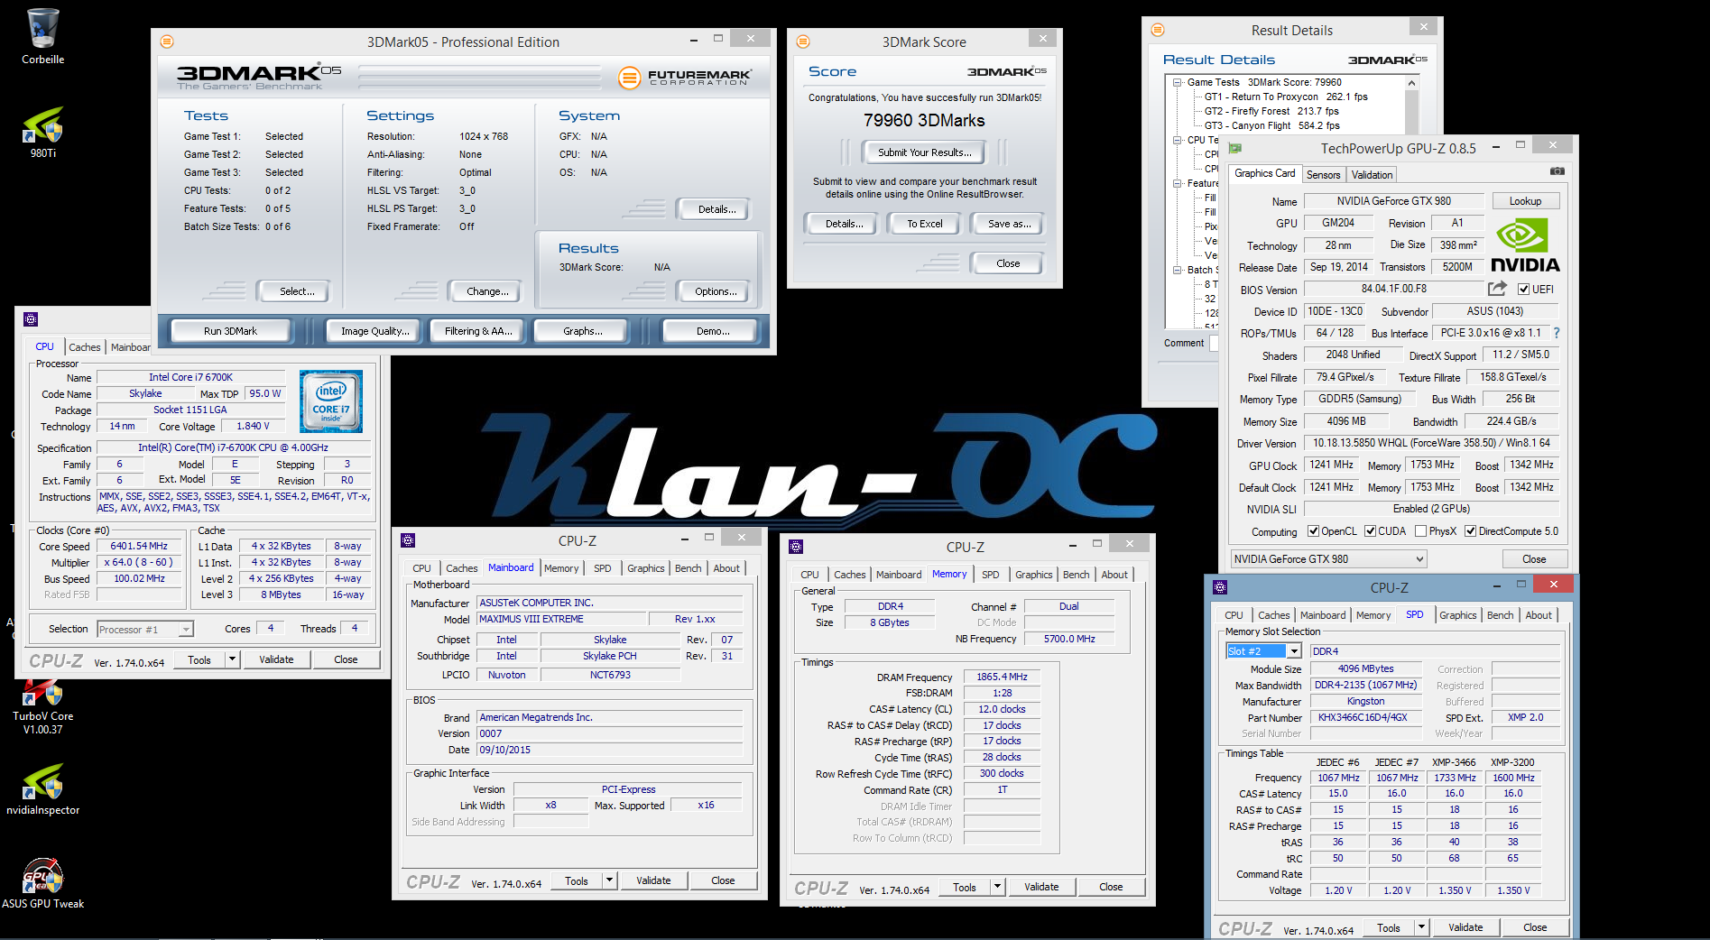Click the Select button under Tests
1710x940 pixels.
coord(296,291)
